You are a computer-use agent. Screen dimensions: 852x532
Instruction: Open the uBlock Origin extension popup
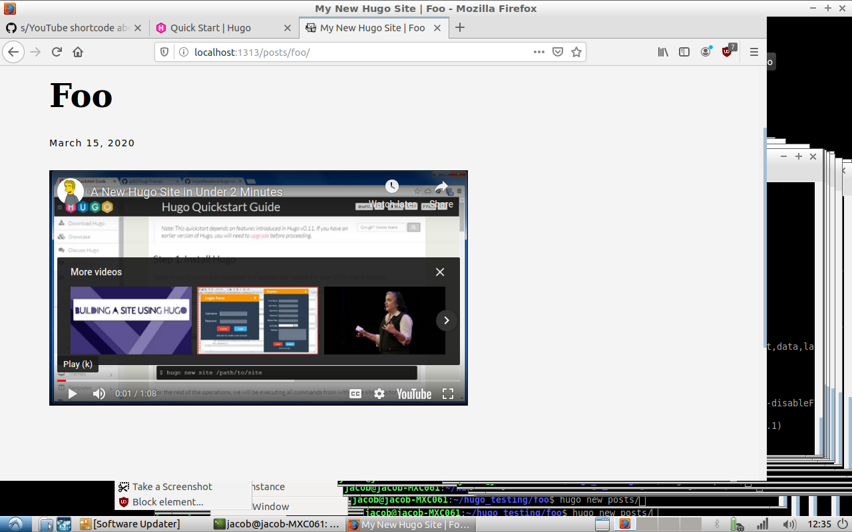click(728, 51)
